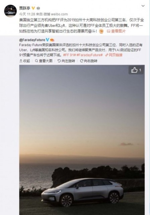Image resolution: width=150 pixels, height=215 pixels.
Task: Click the badge icon after FaradayFuture's blue V
Action: click(52, 40)
